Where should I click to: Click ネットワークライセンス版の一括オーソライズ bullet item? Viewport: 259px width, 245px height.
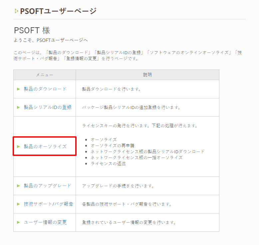pos(136,158)
